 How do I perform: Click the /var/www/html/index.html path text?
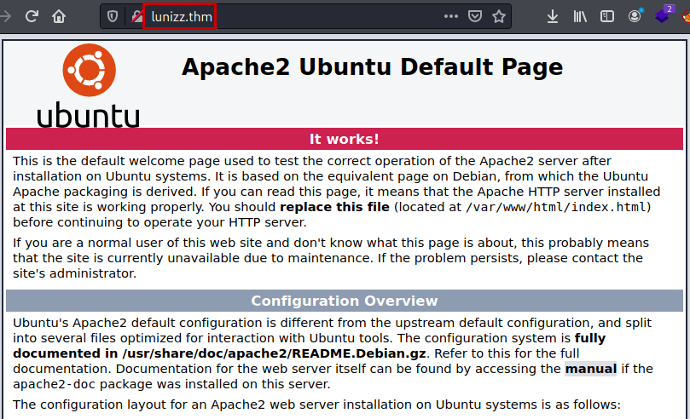[556, 207]
